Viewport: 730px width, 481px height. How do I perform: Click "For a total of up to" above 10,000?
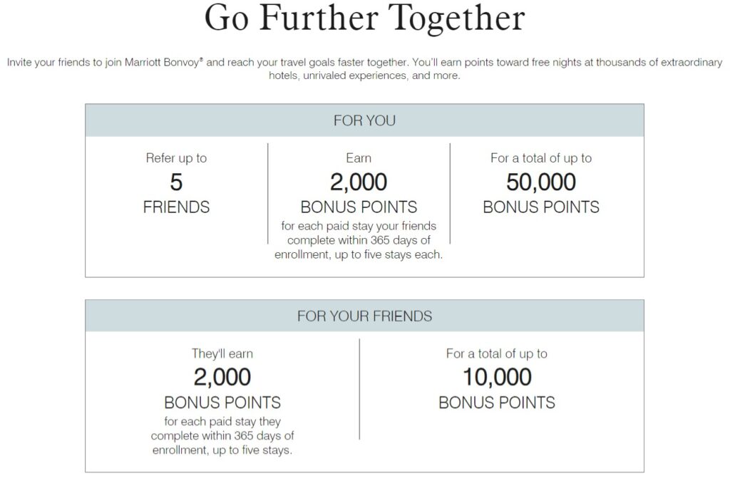pyautogui.click(x=497, y=353)
